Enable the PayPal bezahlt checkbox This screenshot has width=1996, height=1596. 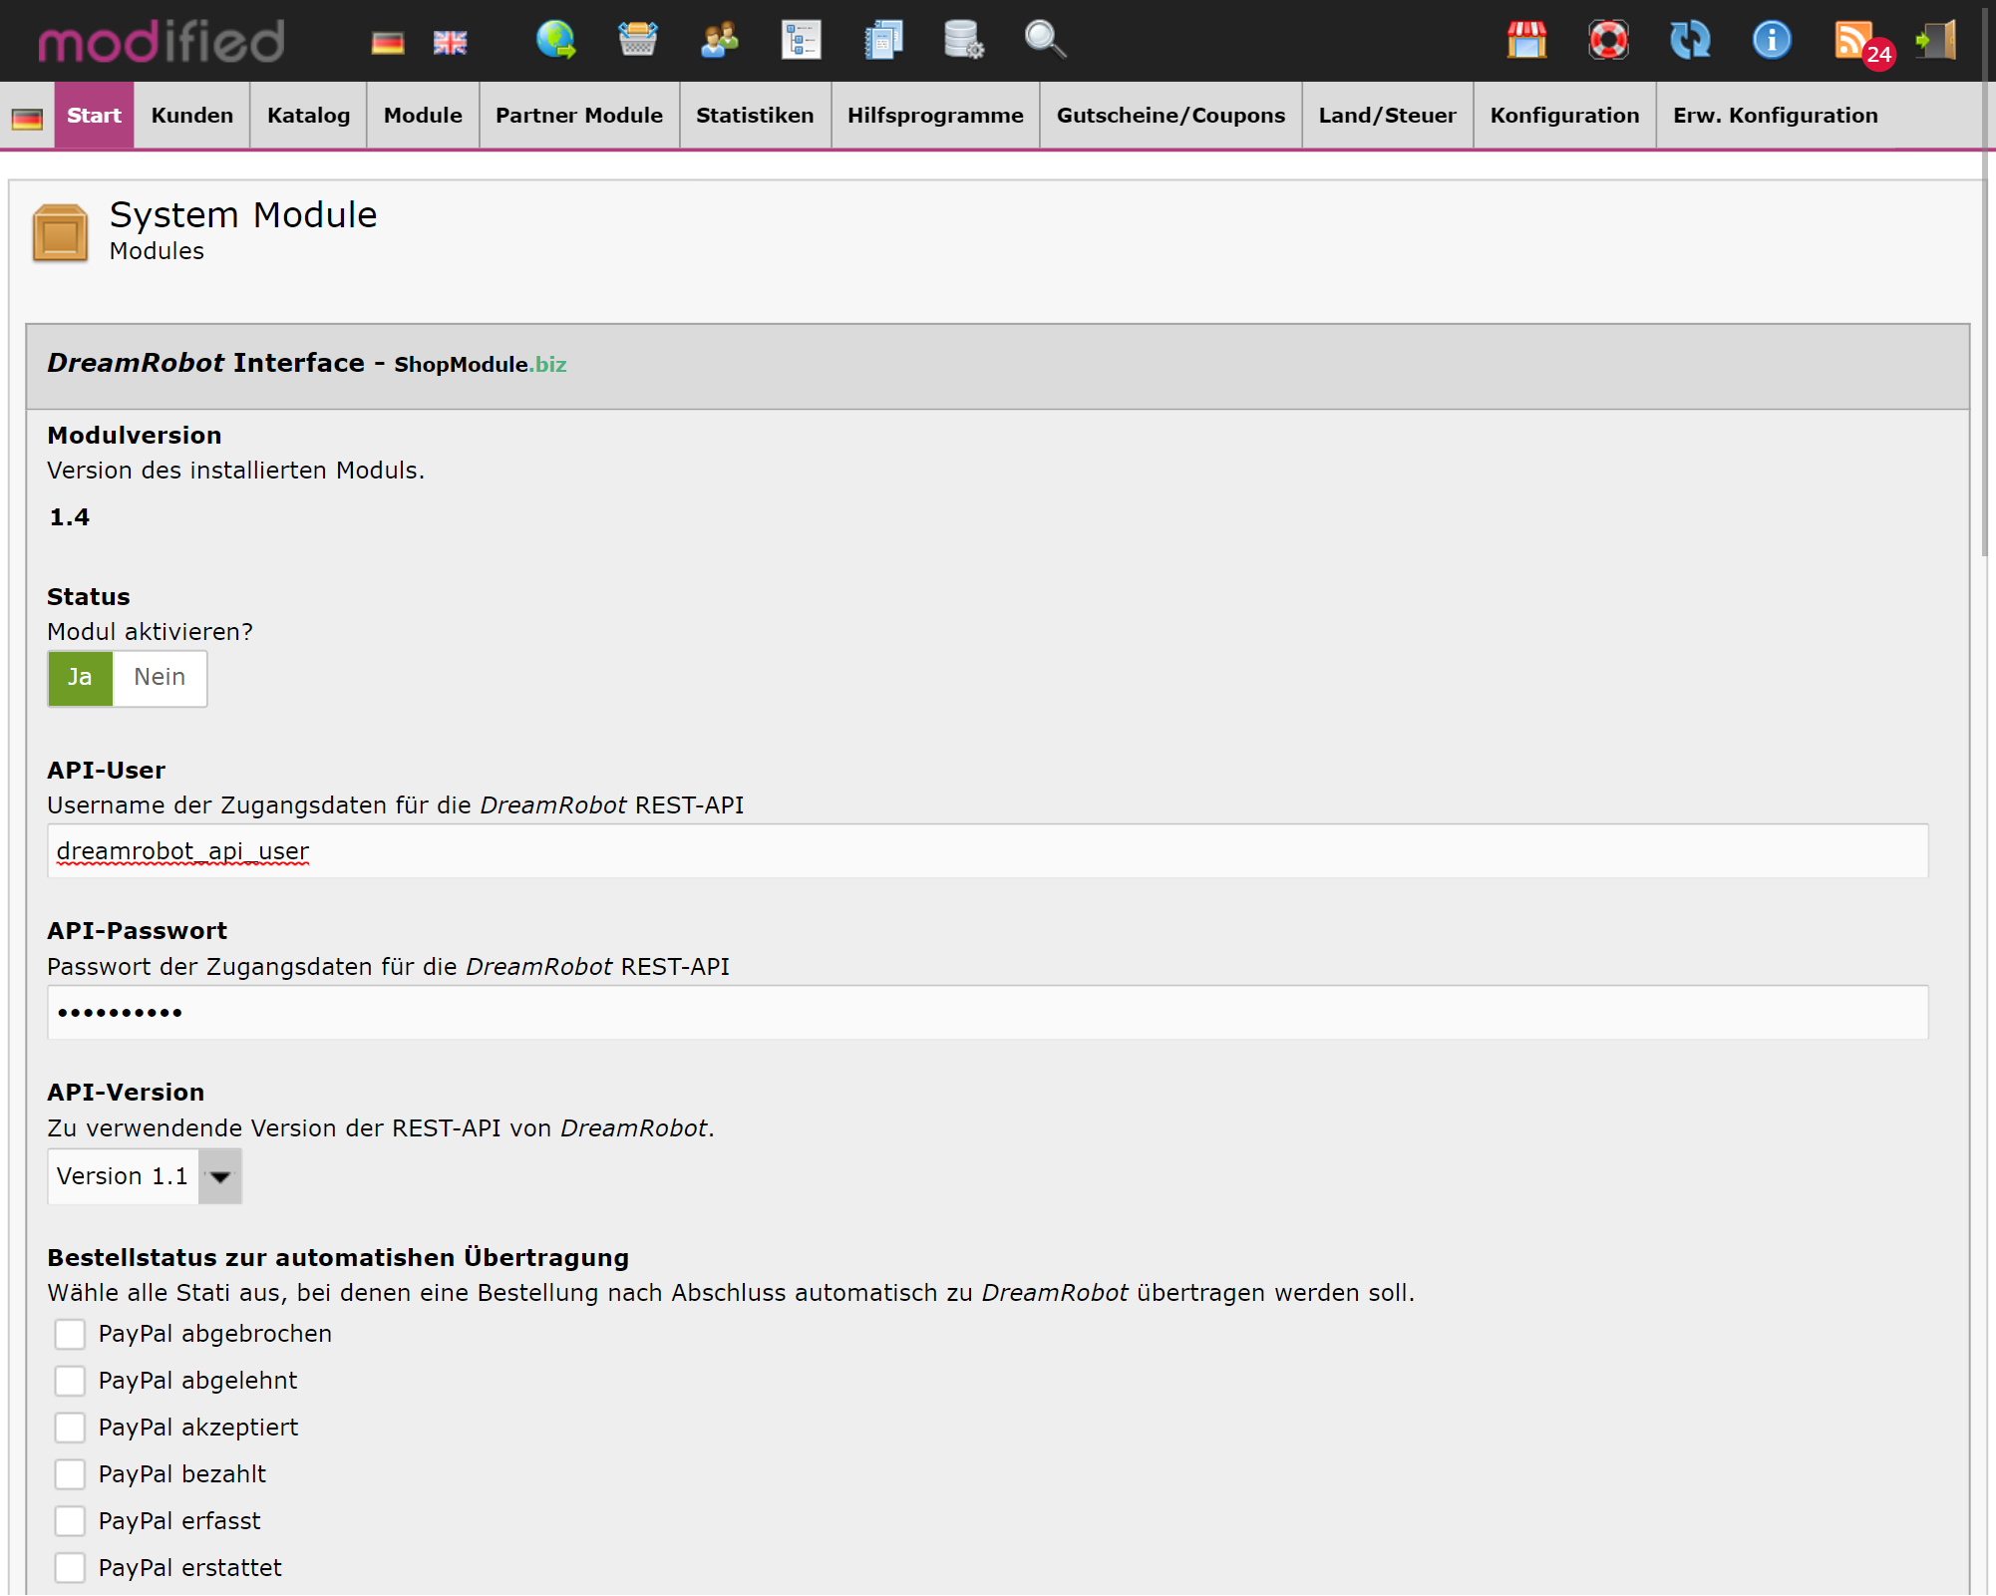coord(70,1474)
